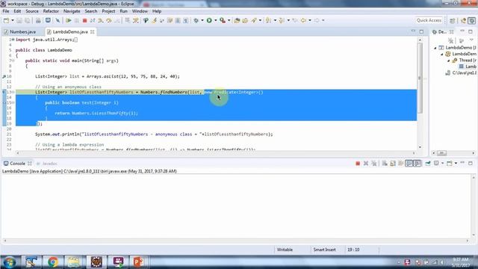This screenshot has height=269, width=478.
Task: Click the Open Perspective icon
Action: click(453, 20)
